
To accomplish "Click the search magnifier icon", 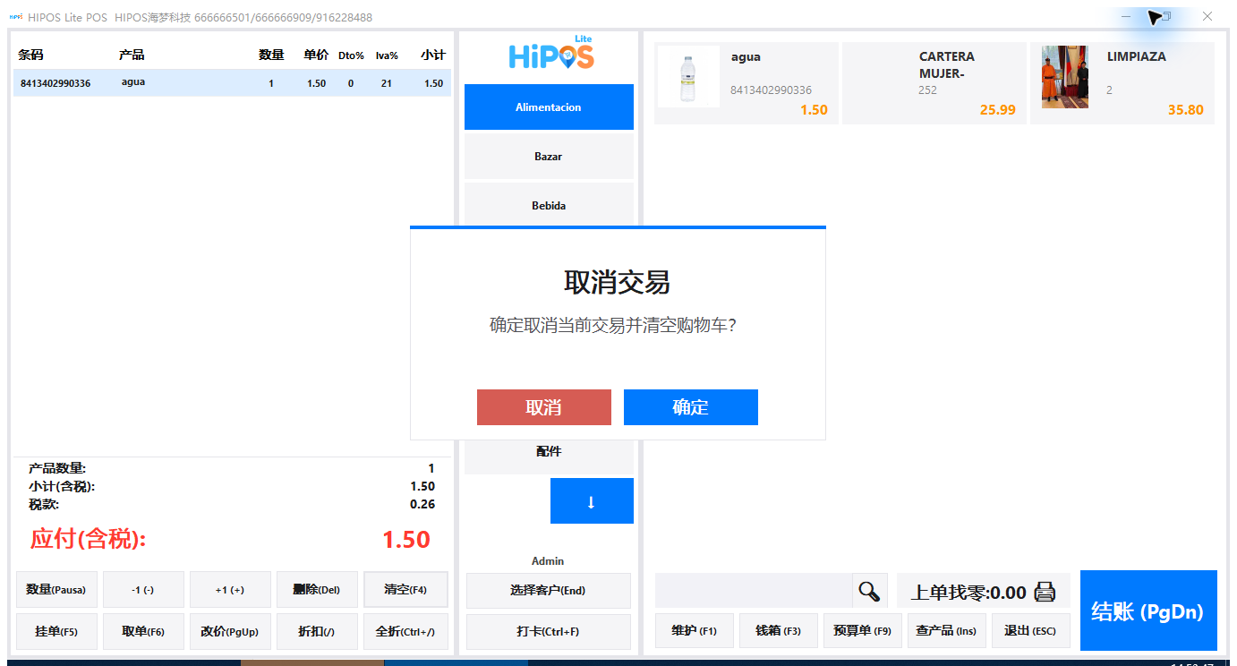I will [869, 591].
